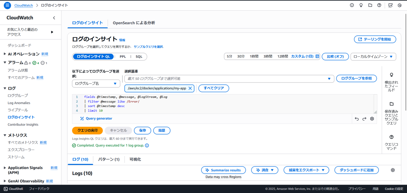This screenshot has width=407, height=193.
Task: Run the query with クエリの実行
Action: point(88,130)
